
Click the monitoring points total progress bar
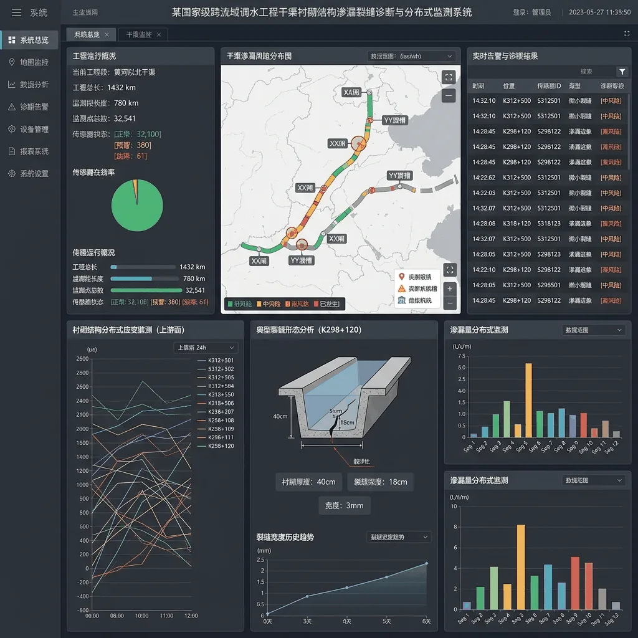pyautogui.click(x=146, y=290)
